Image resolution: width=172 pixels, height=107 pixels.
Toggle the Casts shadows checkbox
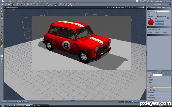point(157,15)
